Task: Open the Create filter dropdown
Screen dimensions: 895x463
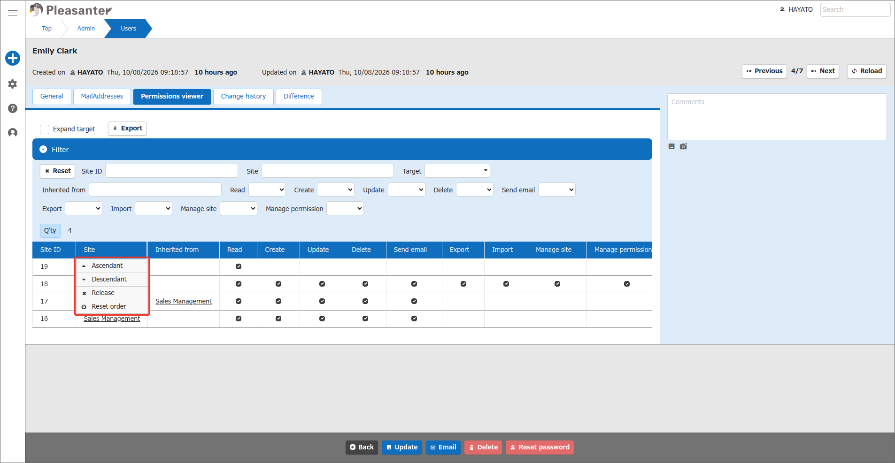Action: [336, 190]
